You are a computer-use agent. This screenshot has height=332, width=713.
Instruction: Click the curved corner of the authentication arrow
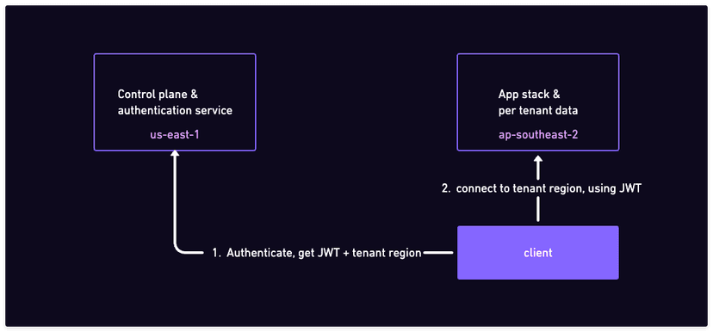coord(179,249)
